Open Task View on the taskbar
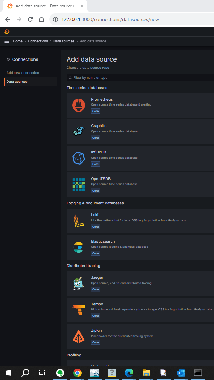 pyautogui.click(x=42, y=373)
